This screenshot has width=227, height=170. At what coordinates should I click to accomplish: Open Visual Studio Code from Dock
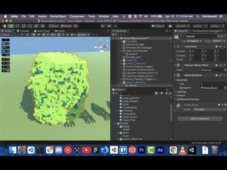coord(31,150)
